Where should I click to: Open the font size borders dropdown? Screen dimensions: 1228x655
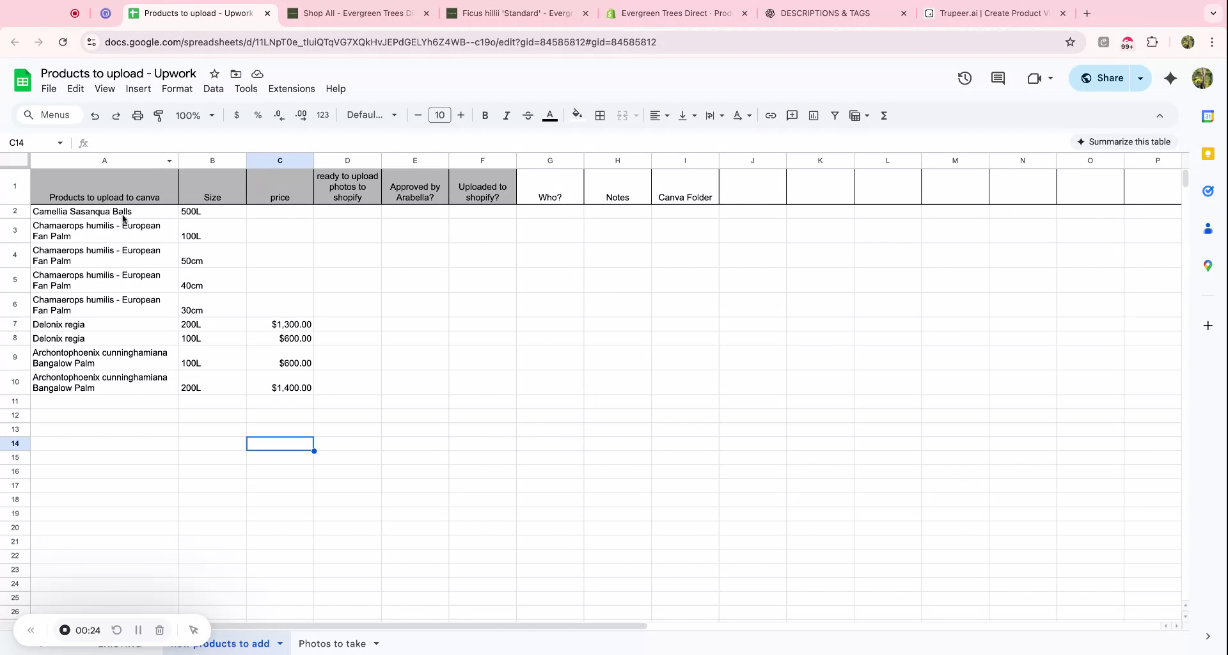point(600,115)
